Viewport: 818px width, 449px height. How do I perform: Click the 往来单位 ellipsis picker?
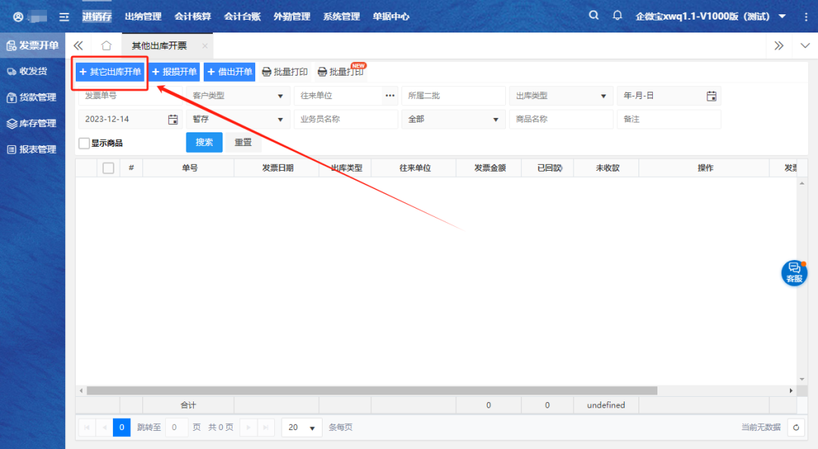coord(390,96)
